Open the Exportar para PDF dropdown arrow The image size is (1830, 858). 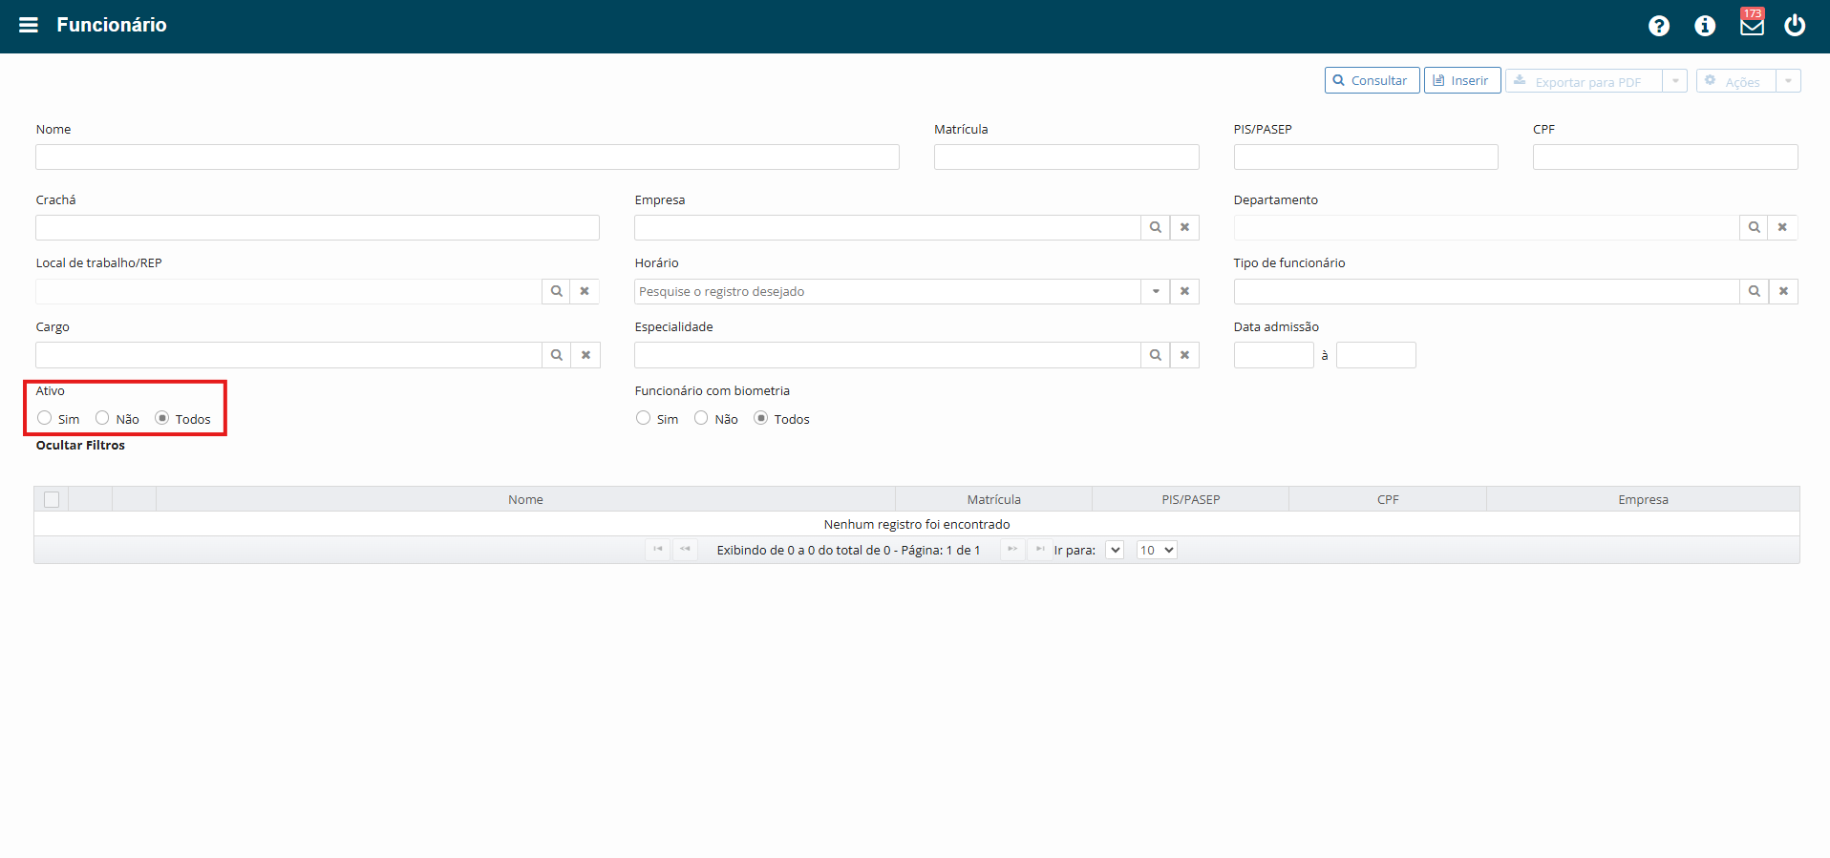tap(1675, 81)
